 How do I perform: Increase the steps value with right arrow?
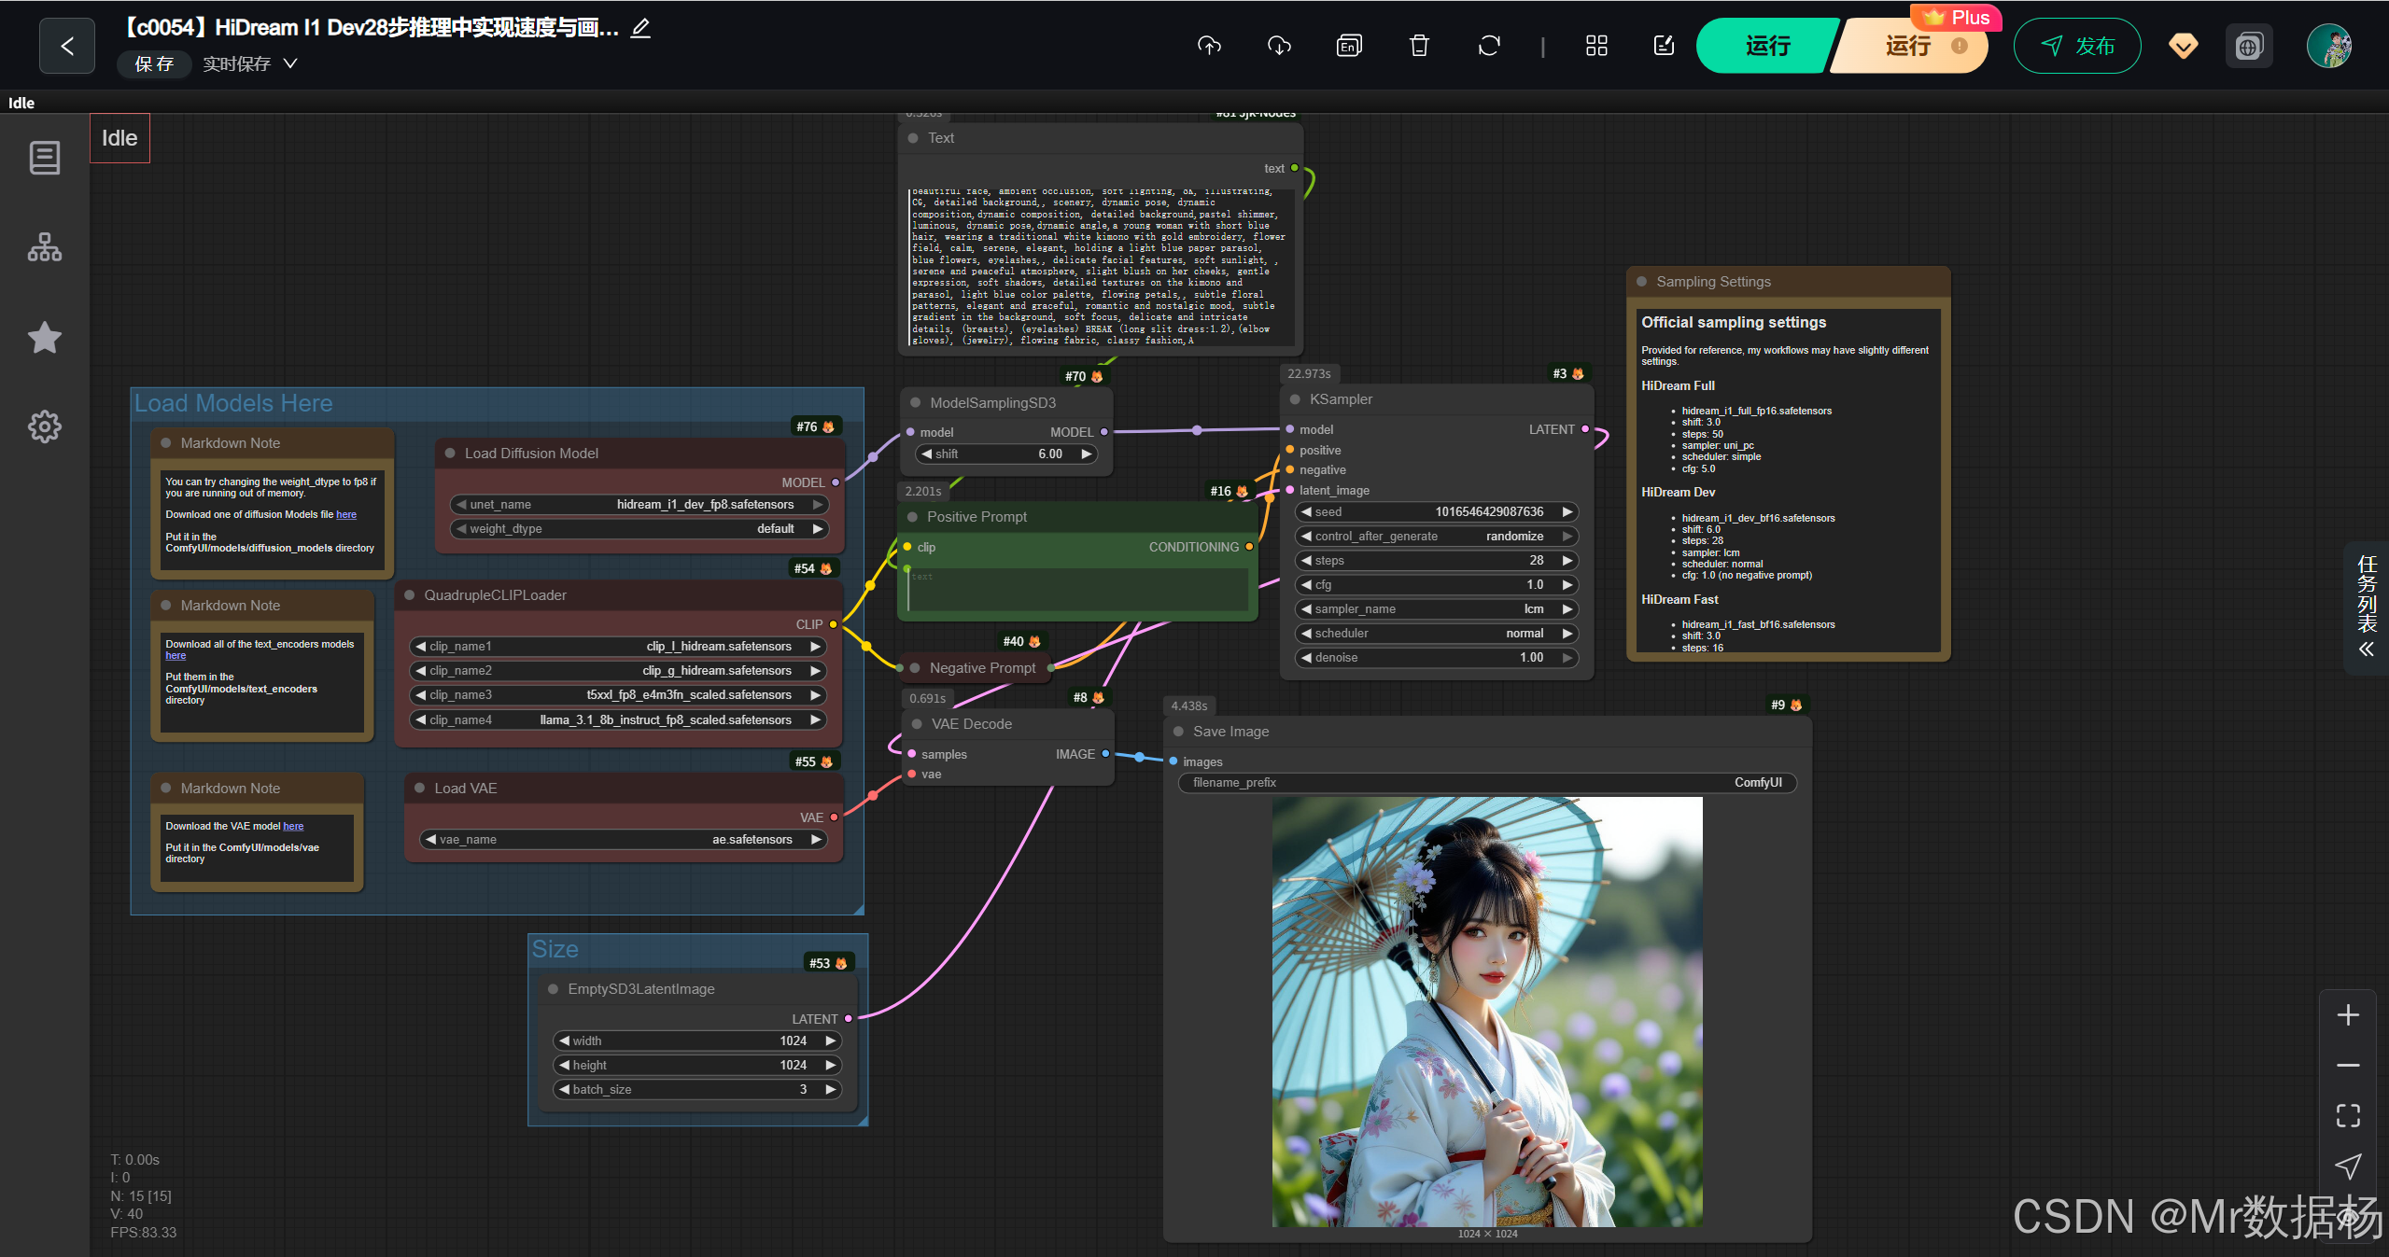click(1567, 561)
